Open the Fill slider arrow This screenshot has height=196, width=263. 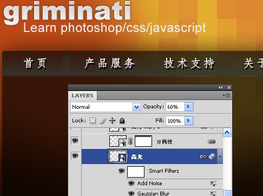click(x=189, y=121)
